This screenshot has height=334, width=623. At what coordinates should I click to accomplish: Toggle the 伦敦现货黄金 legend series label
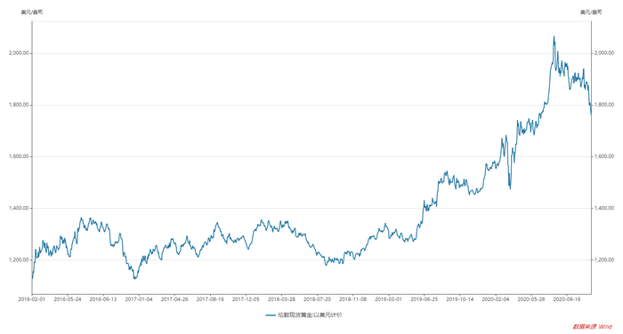pos(310,315)
